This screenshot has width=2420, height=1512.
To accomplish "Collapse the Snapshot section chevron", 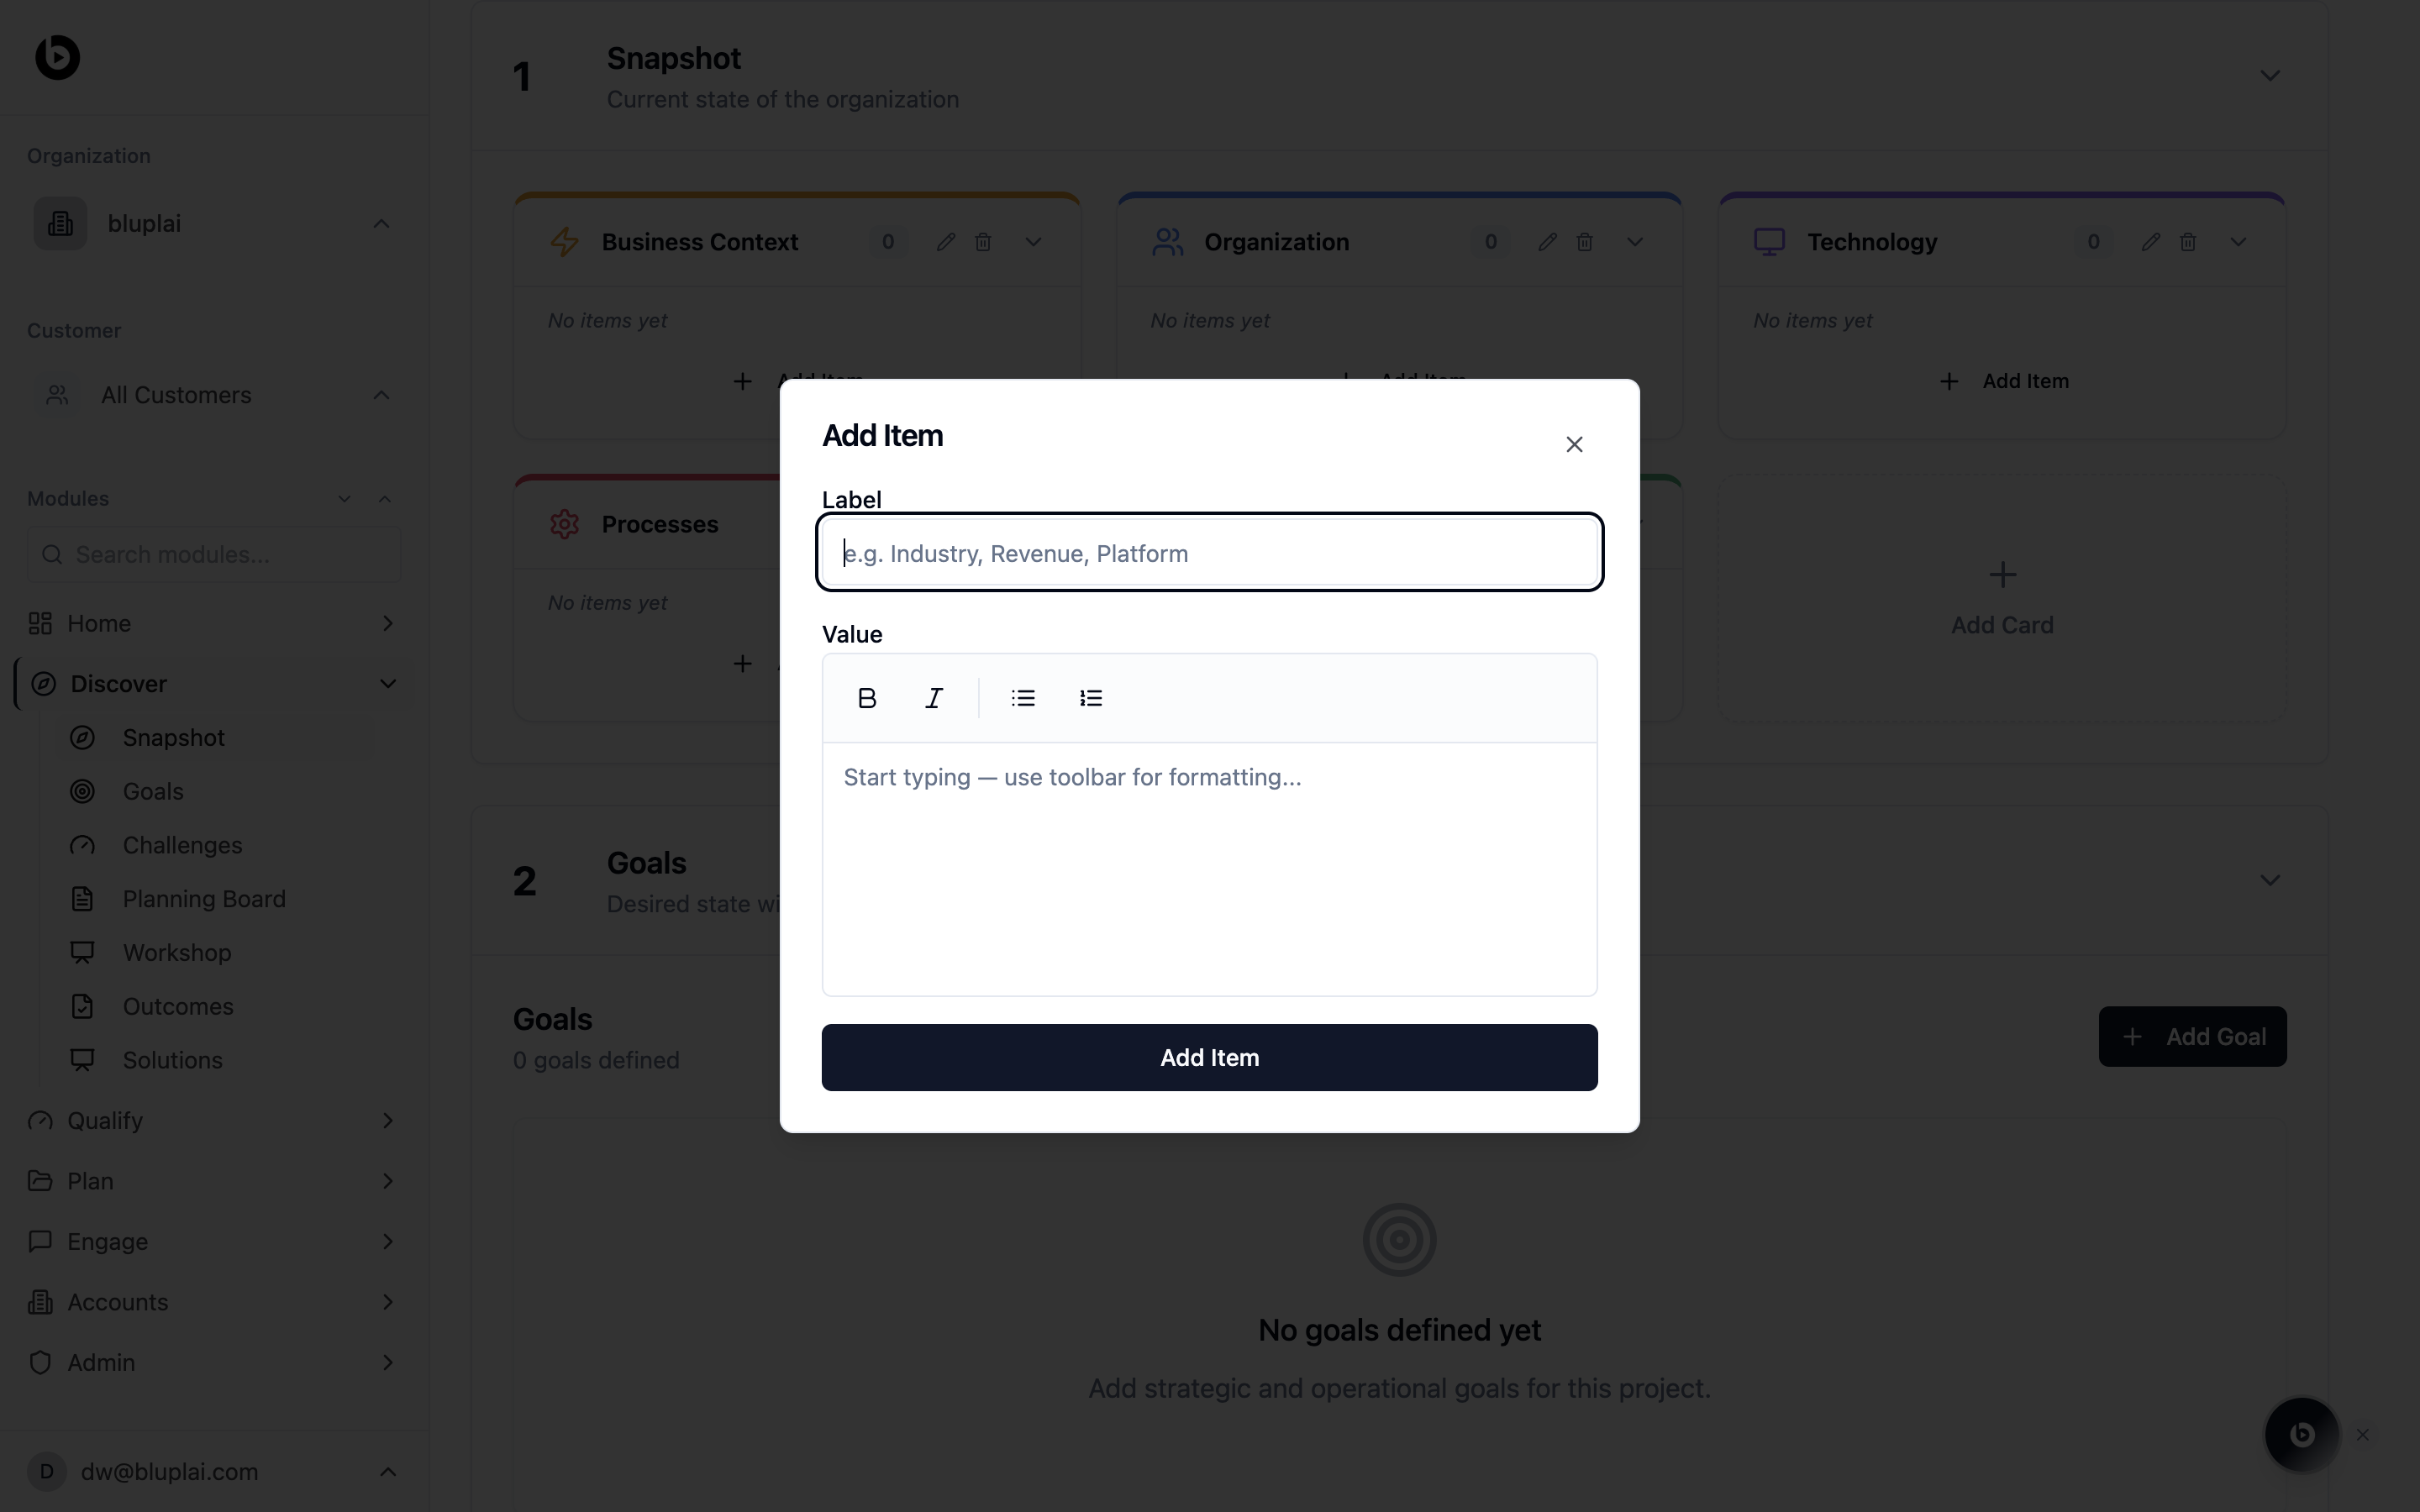I will click(2270, 76).
